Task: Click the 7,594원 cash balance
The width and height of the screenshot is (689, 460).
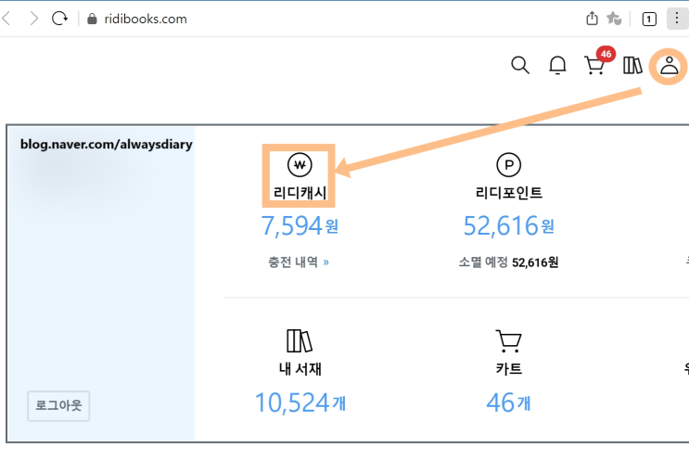Action: (300, 226)
